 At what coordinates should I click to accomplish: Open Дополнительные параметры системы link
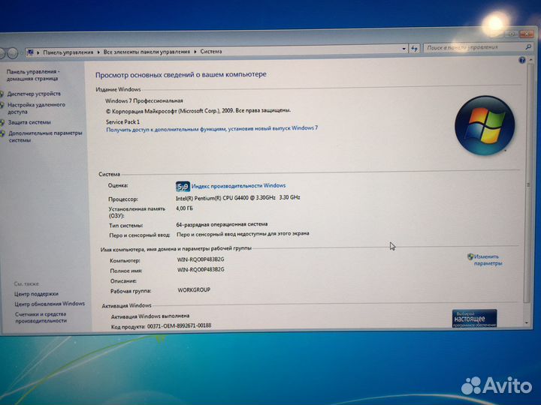tap(45, 136)
